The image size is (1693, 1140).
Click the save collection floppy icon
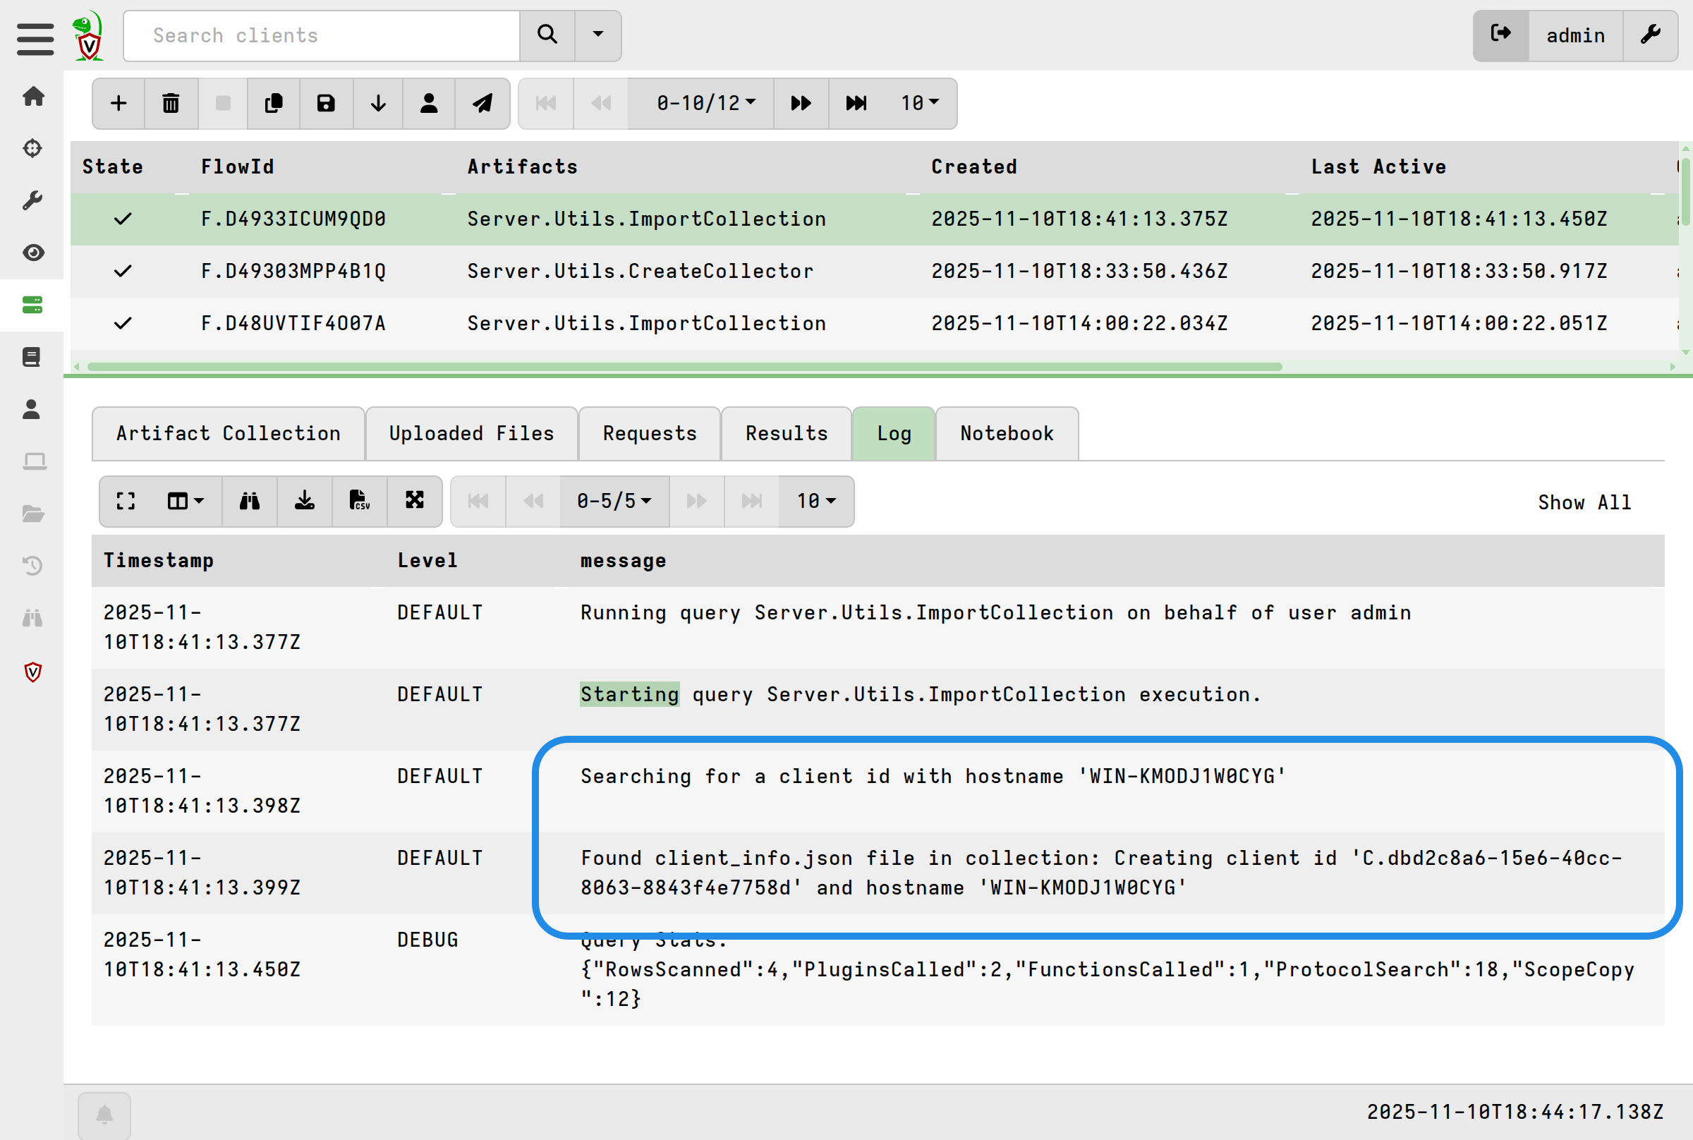pos(327,103)
